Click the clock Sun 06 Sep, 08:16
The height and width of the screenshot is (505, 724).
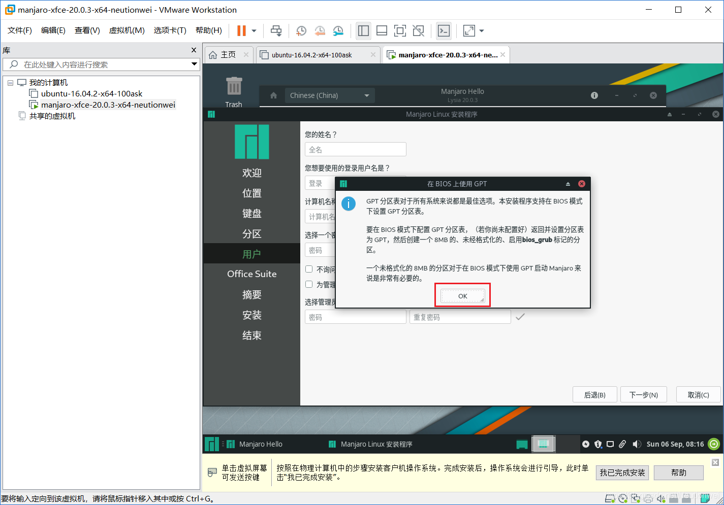tap(675, 444)
